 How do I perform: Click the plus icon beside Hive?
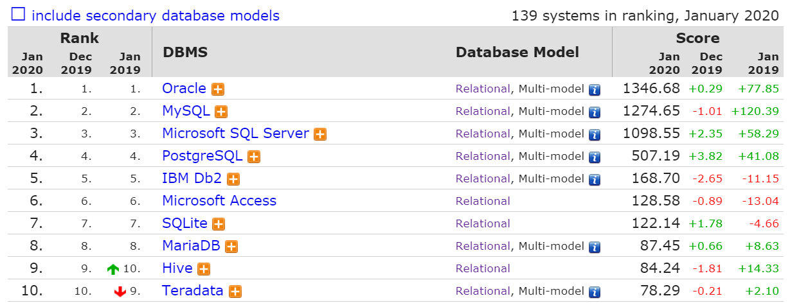[204, 269]
